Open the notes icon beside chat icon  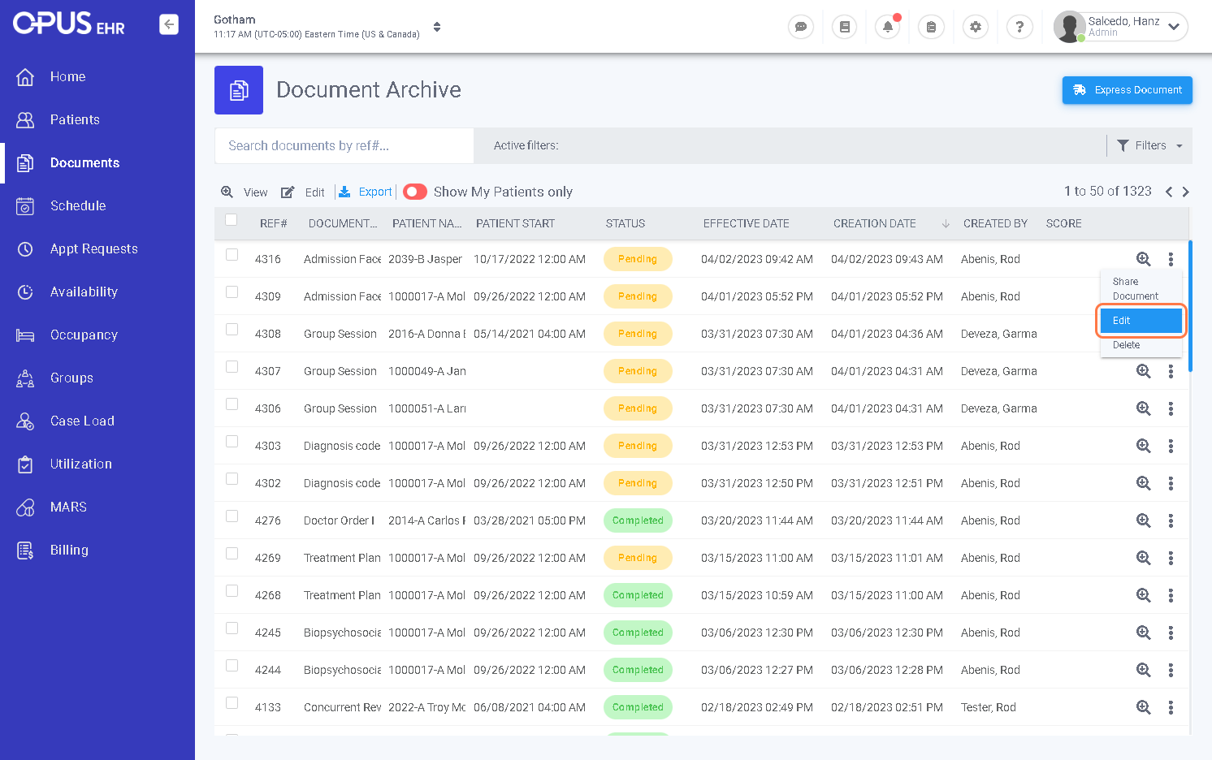(x=845, y=27)
